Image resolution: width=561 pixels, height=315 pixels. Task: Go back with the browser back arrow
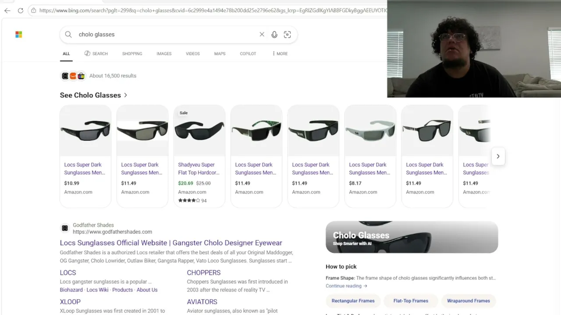[7, 10]
